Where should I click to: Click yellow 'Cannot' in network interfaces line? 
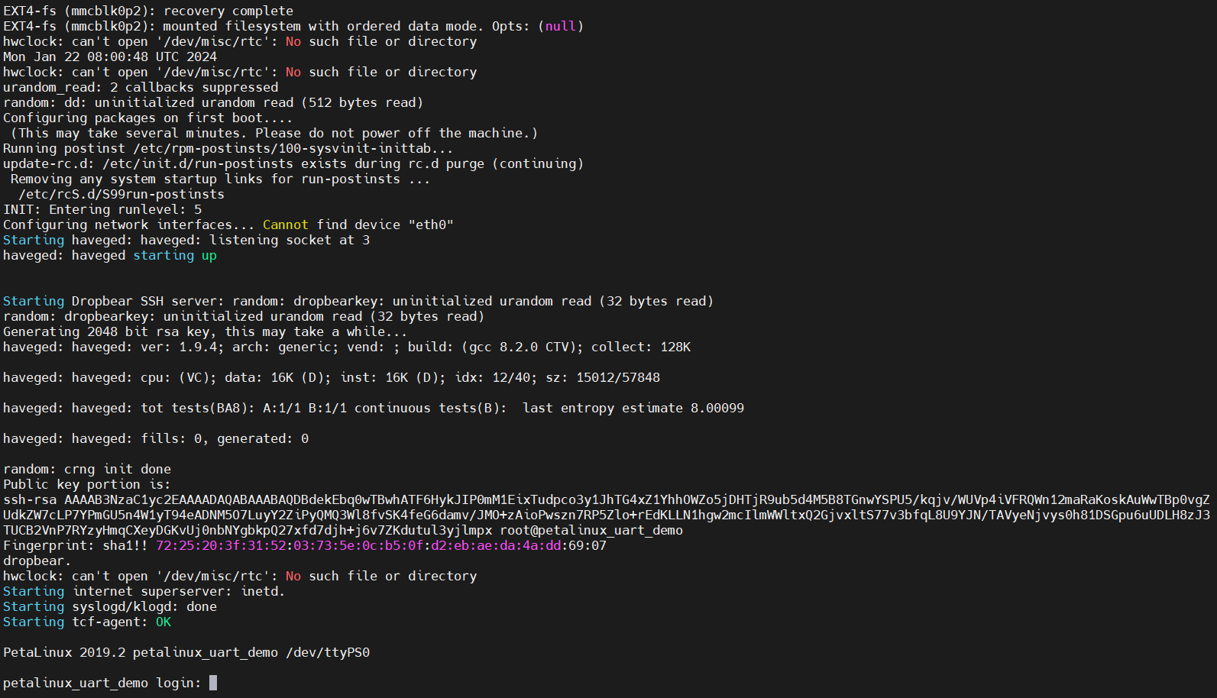pos(286,225)
